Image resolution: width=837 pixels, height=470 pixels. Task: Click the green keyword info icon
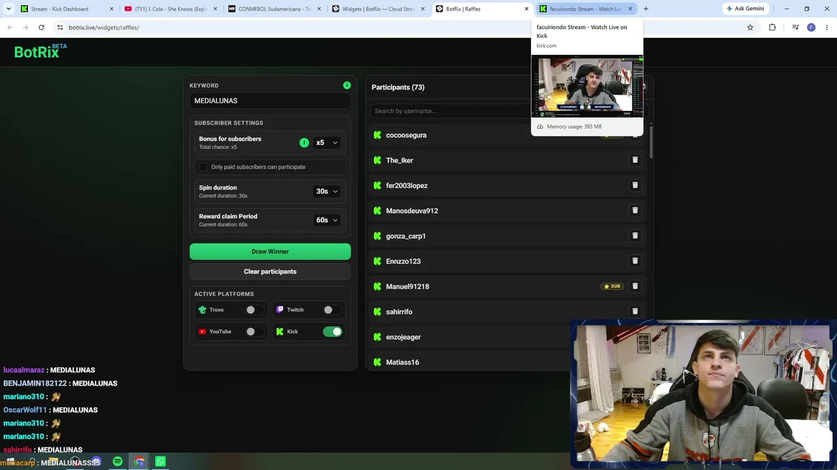click(x=347, y=86)
